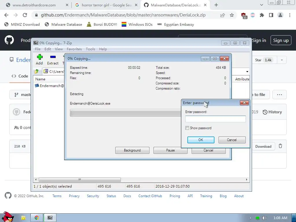Open the Contact GitHub footer link
The height and width of the screenshot is (222, 296).
[150, 196]
